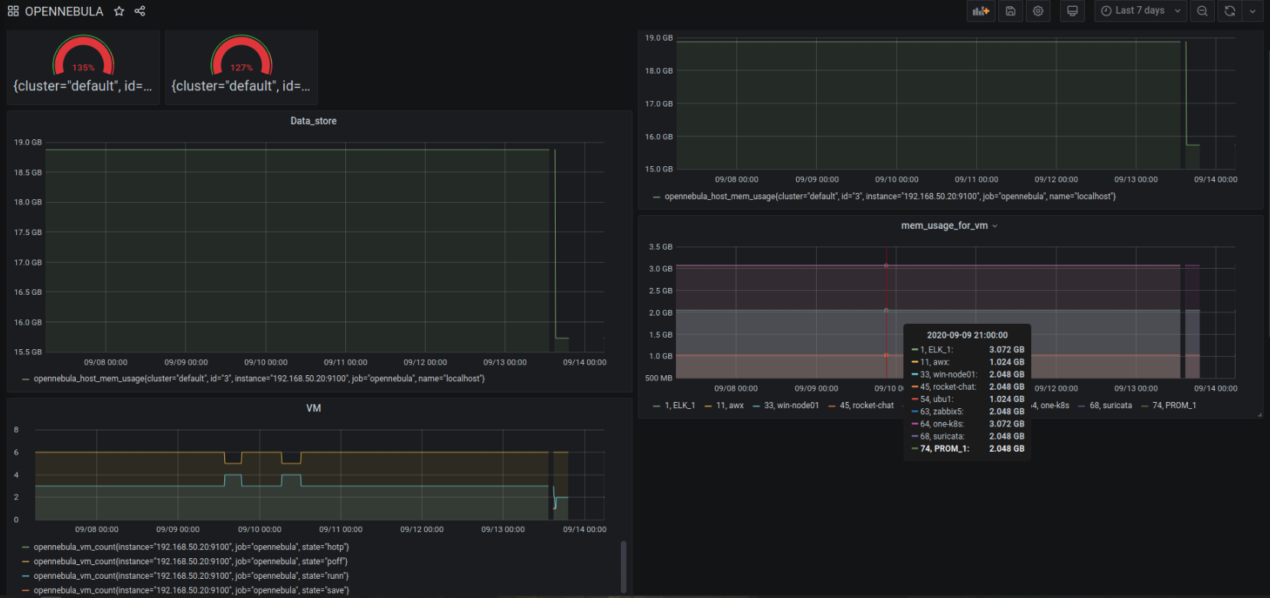Toggle the PROM_1 series in legend
Image resolution: width=1270 pixels, height=598 pixels.
(x=1174, y=406)
